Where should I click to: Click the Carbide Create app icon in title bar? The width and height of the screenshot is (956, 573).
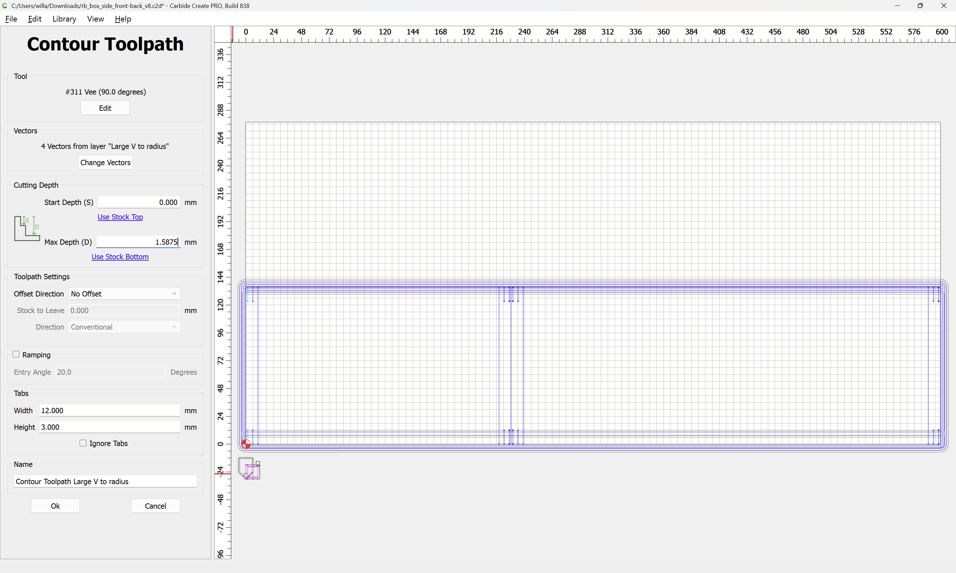coord(5,6)
